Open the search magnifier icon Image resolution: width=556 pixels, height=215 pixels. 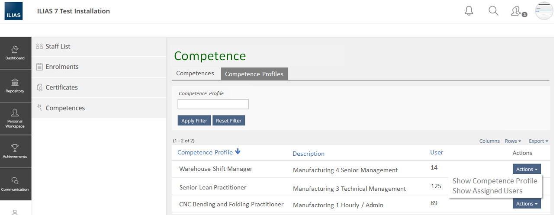493,11
